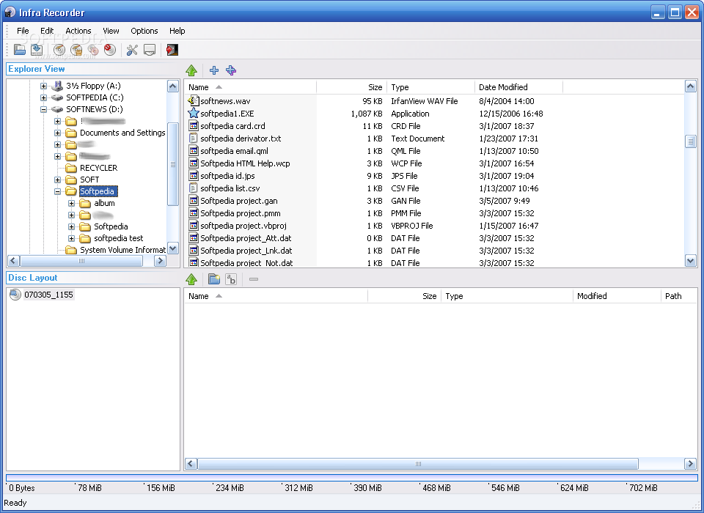This screenshot has height=513, width=704.
Task: Sort files by Date Modified column header
Action: tap(503, 87)
